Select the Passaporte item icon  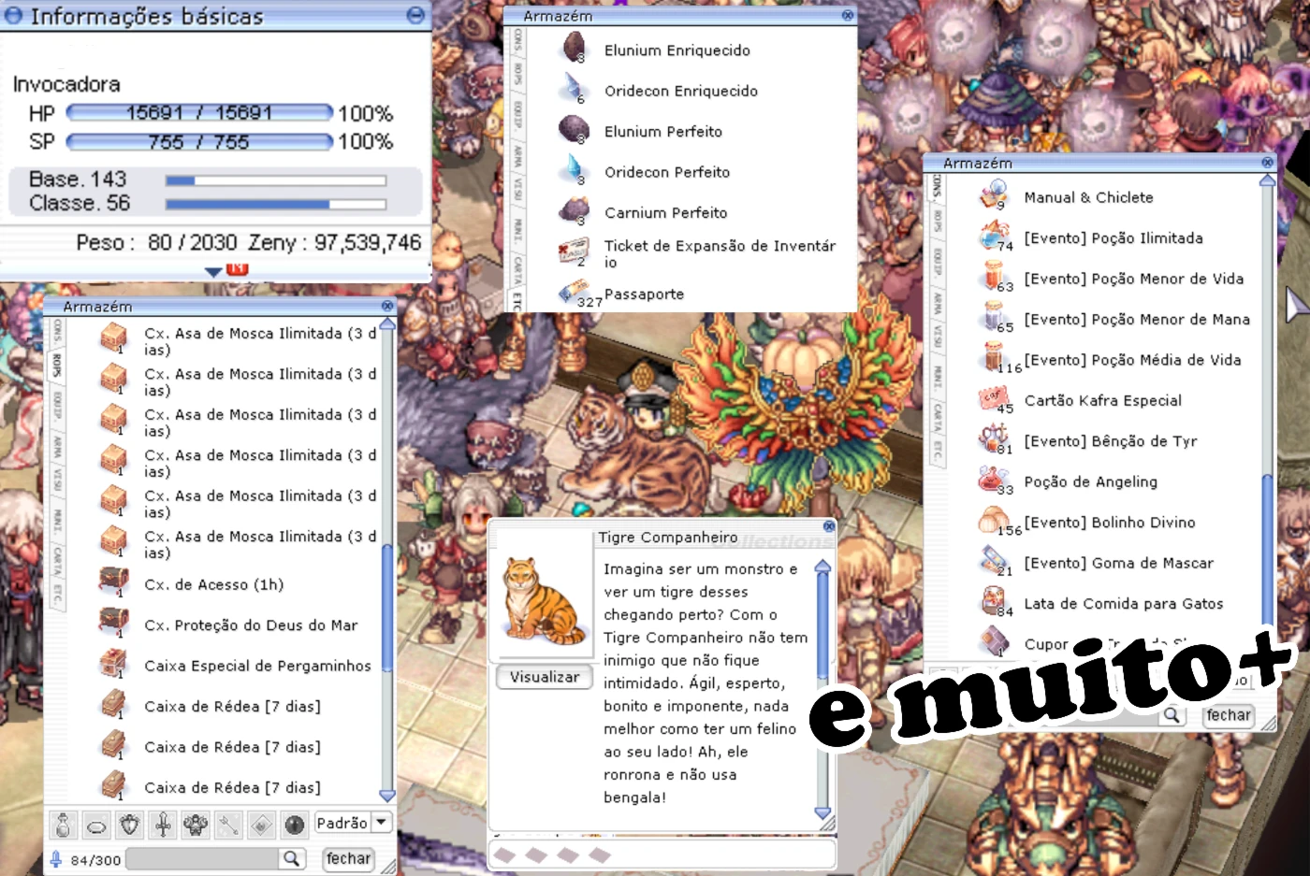pyautogui.click(x=573, y=294)
